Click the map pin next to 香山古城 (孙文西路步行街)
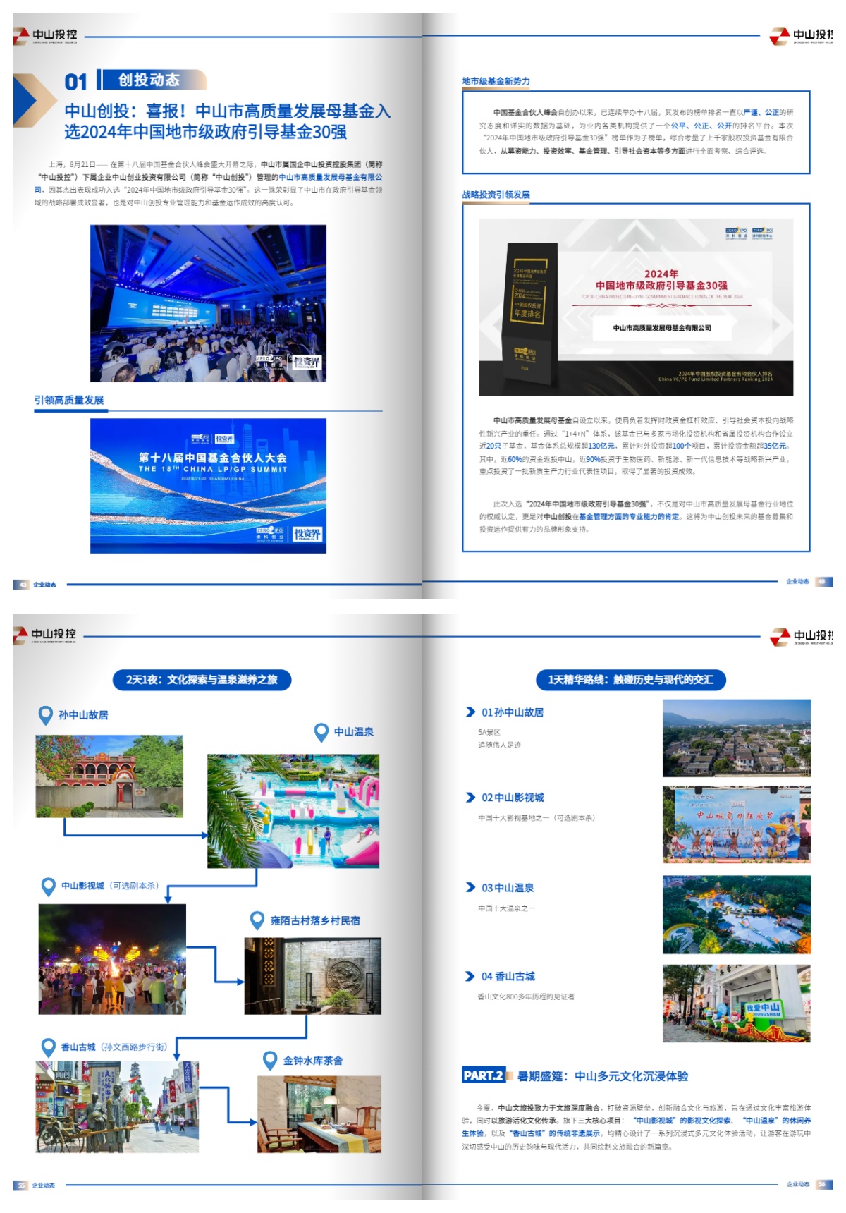This screenshot has width=846, height=1213. [48, 1047]
